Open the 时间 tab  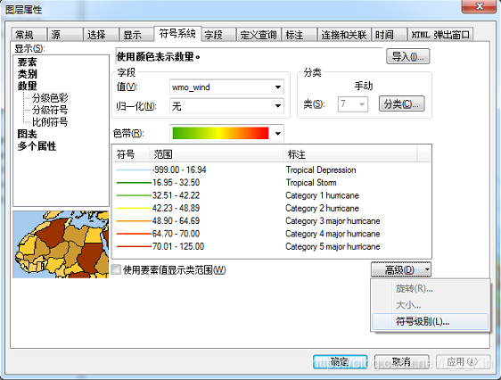(389, 35)
